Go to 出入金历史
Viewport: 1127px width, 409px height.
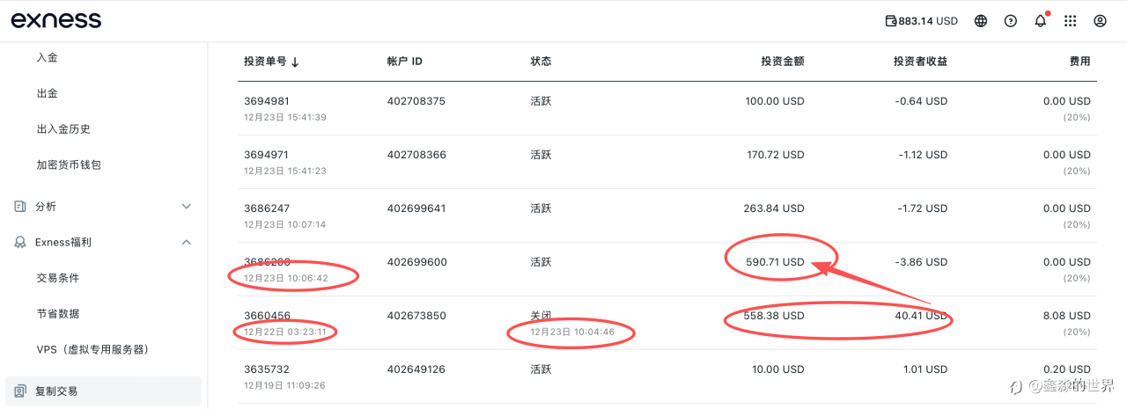pyautogui.click(x=63, y=129)
